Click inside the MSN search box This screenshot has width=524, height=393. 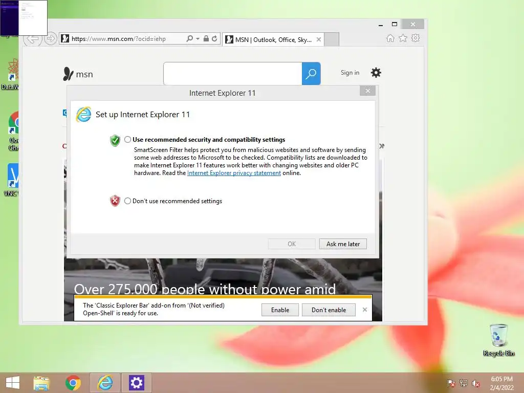tap(233, 74)
